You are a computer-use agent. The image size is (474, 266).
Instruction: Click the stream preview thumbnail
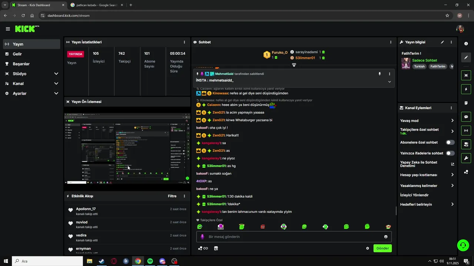pos(127,149)
